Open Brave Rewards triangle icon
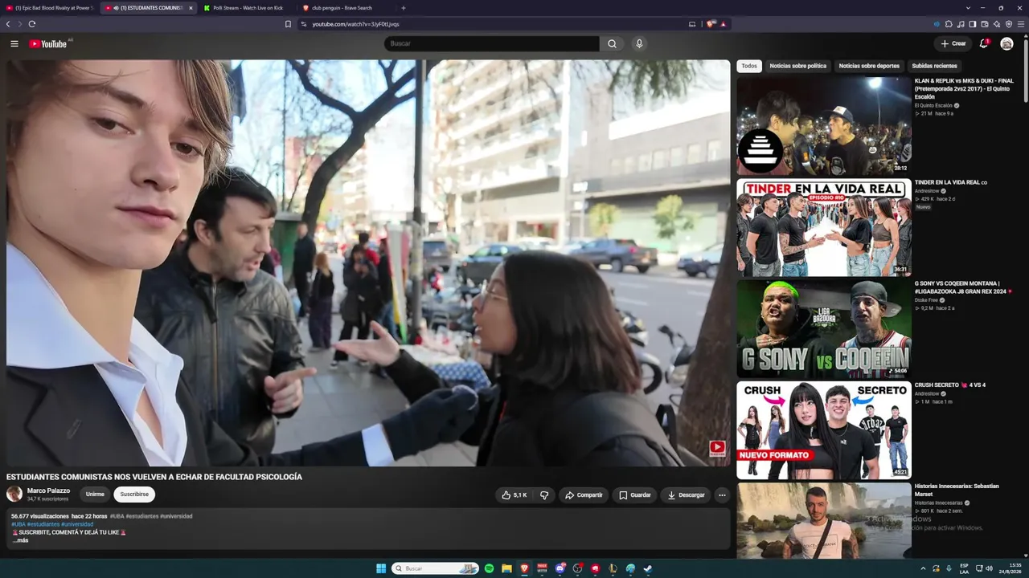 (x=723, y=24)
